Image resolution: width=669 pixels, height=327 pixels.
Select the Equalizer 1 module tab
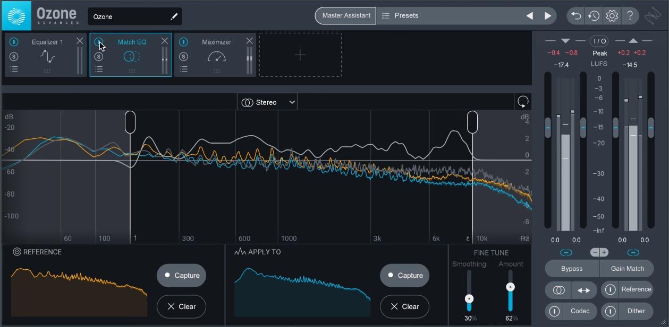click(x=47, y=55)
